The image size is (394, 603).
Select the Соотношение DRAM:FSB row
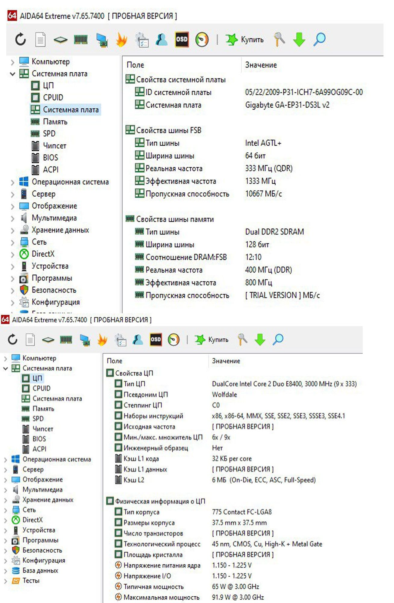click(198, 257)
